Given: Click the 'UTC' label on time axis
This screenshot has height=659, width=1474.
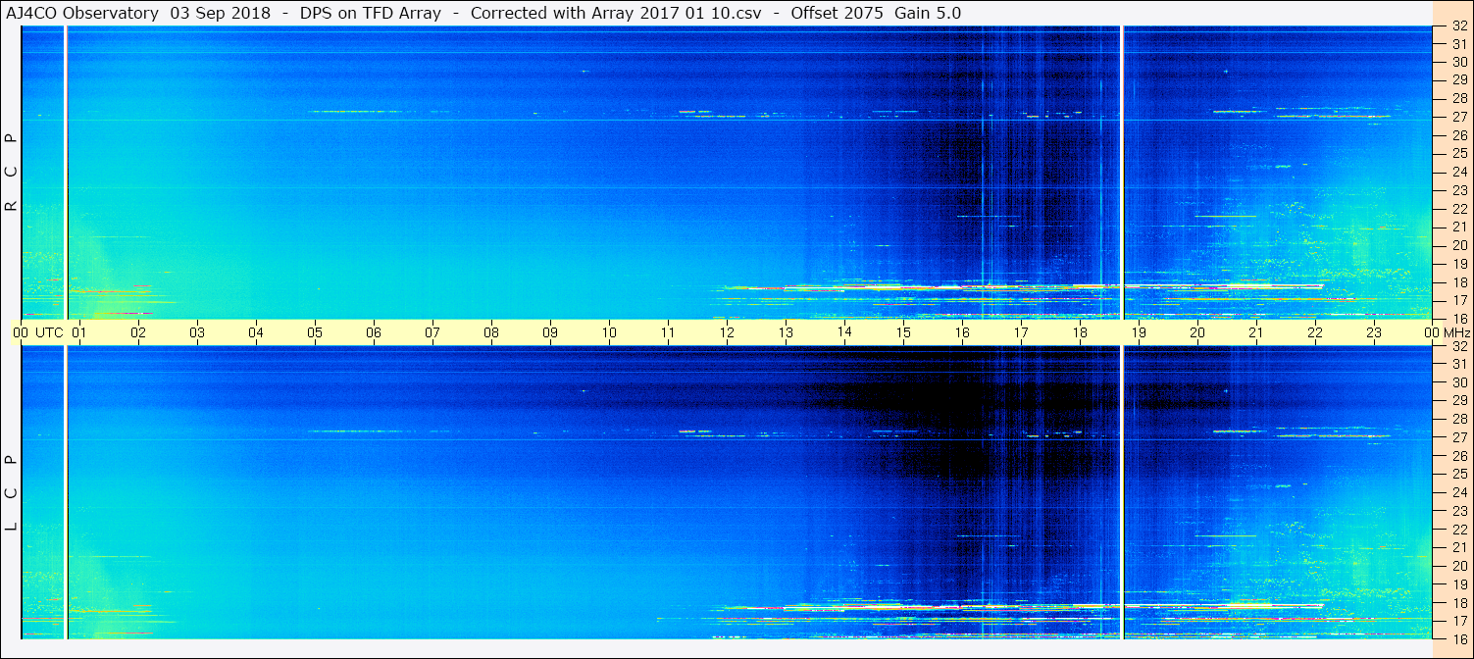Looking at the screenshot, I should click(49, 332).
